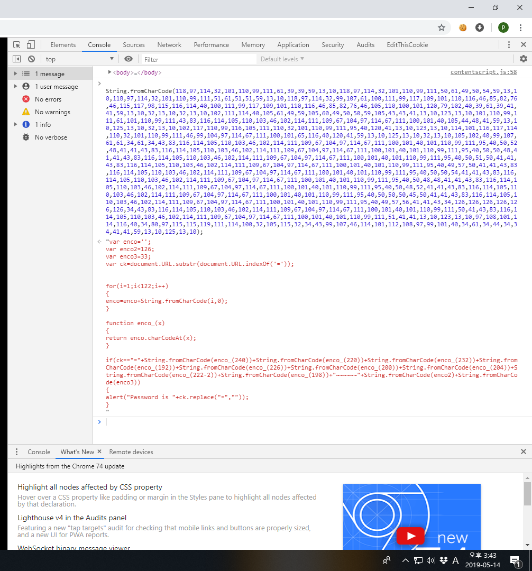Switch to the Elements tab

[x=63, y=45]
